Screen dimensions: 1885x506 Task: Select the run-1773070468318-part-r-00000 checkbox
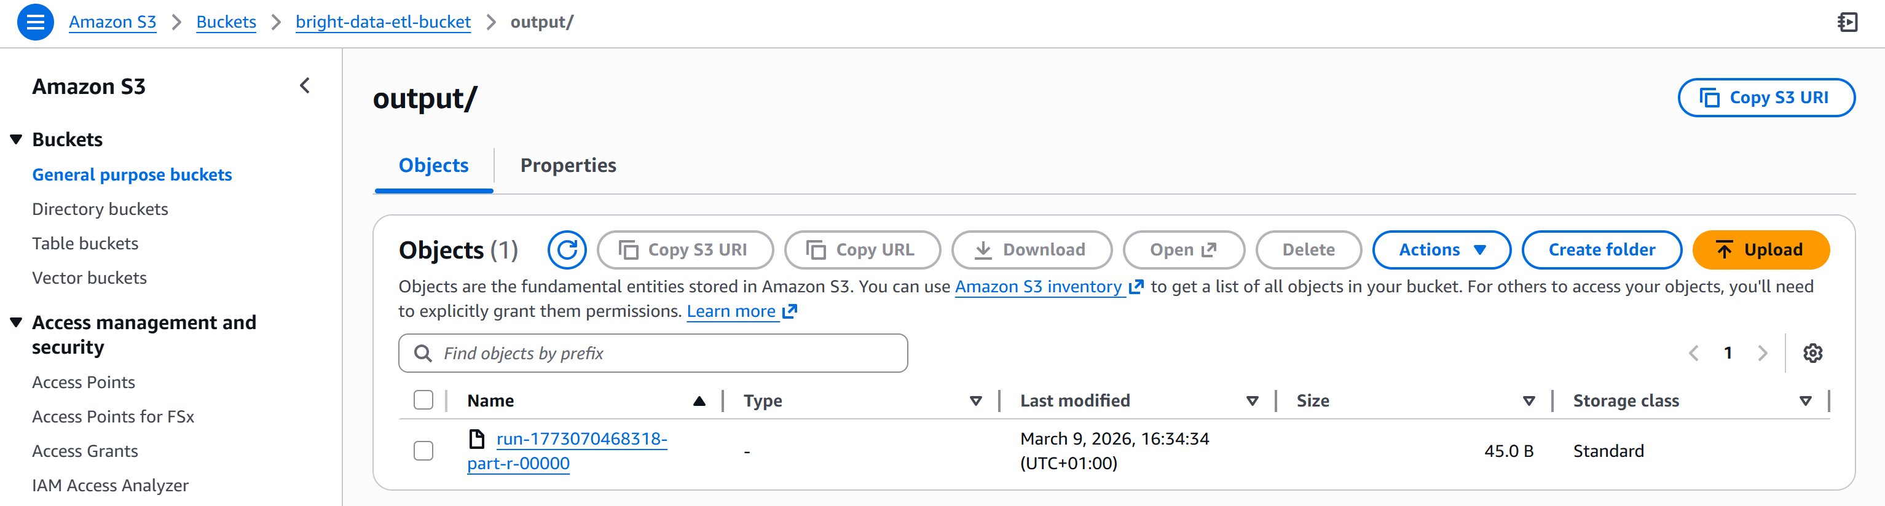point(423,451)
